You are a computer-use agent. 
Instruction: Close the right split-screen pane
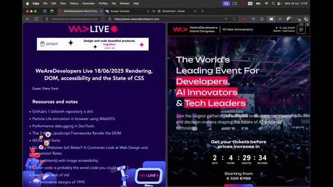coord(308,24)
